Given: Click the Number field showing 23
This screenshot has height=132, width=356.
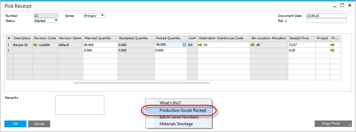Looking at the screenshot, I should [x=46, y=16].
